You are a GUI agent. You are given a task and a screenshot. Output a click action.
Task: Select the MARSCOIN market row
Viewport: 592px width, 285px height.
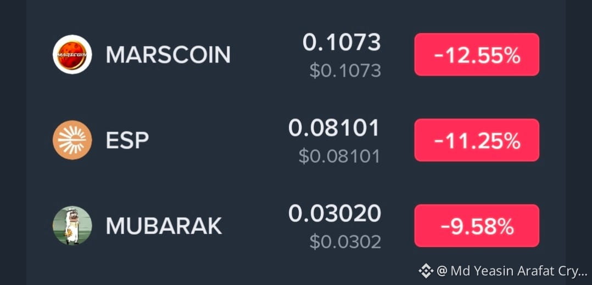pos(296,55)
